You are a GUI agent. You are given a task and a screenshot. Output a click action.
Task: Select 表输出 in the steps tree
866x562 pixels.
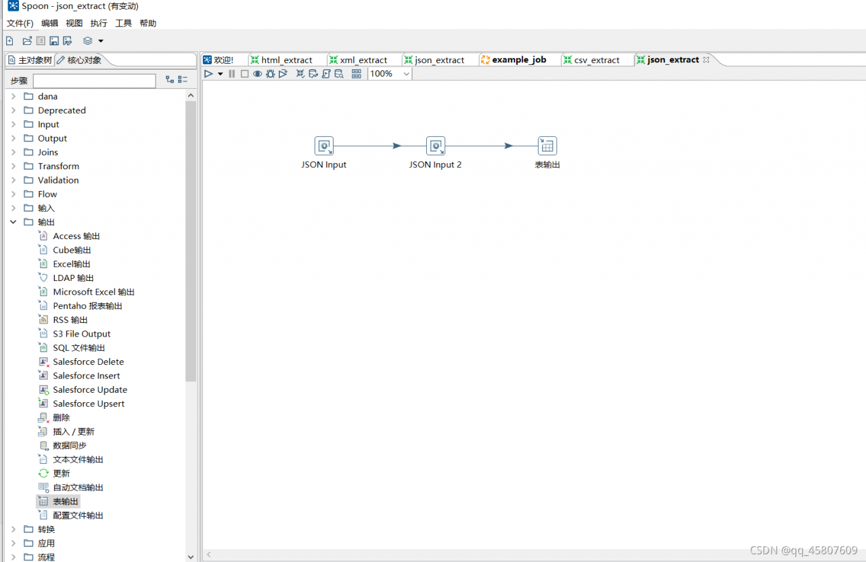click(x=58, y=502)
